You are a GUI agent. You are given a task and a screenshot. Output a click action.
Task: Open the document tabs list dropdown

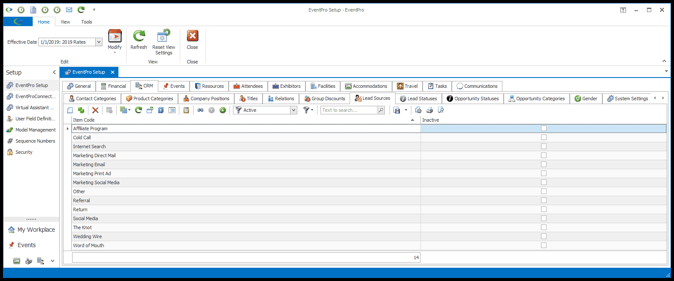(666, 71)
